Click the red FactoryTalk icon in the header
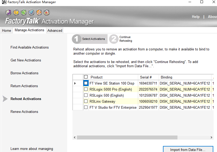This screenshot has width=217, height=152. pos(47,12)
